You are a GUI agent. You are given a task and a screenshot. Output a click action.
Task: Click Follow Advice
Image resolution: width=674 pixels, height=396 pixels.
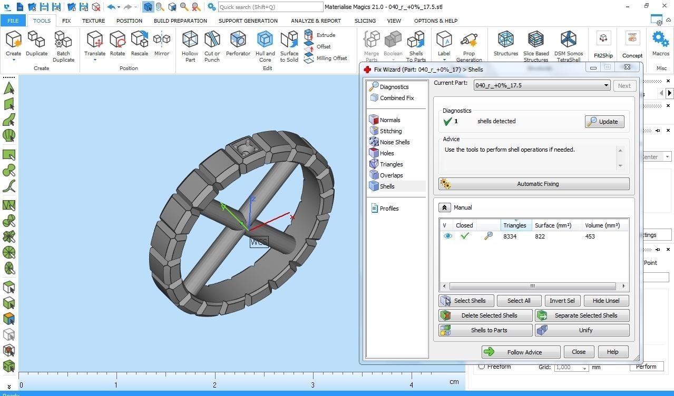pyautogui.click(x=521, y=352)
